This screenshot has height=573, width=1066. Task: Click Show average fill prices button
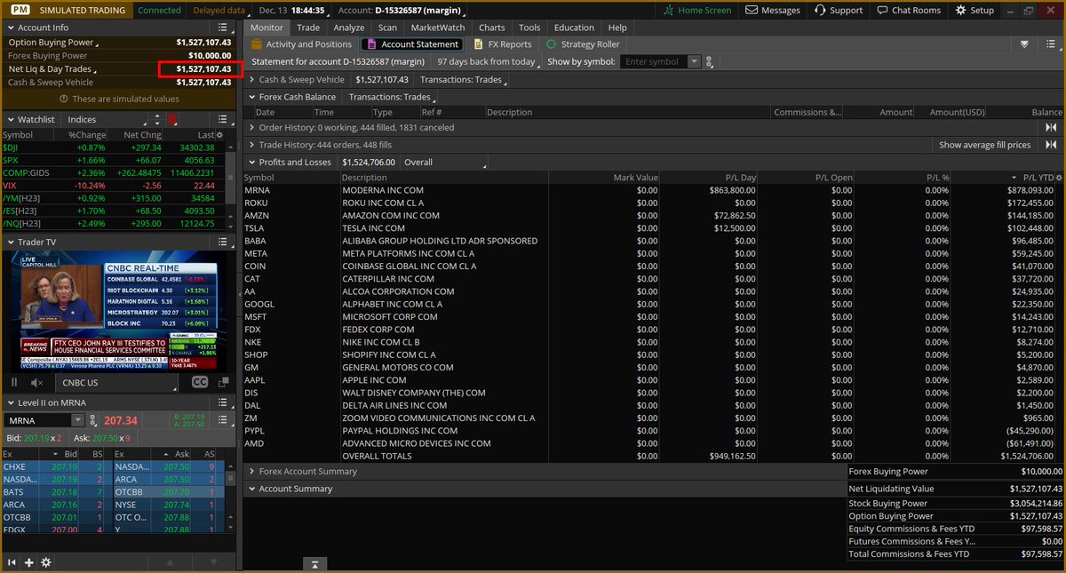(984, 145)
